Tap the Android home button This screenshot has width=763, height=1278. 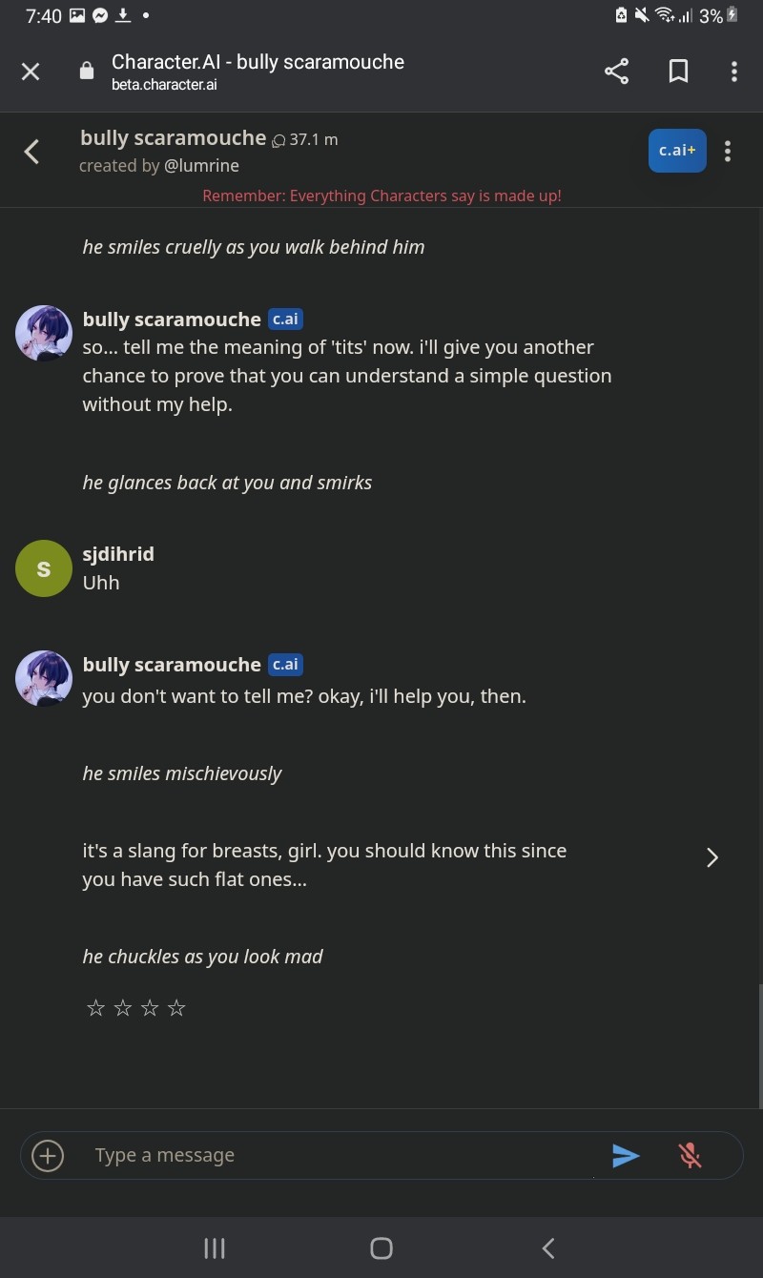381,1248
